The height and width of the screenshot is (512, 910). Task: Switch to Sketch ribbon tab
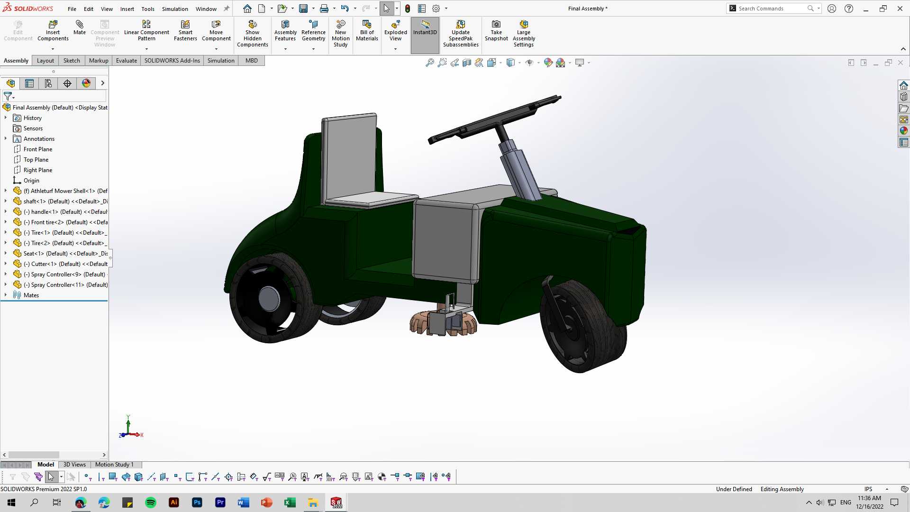coord(72,61)
